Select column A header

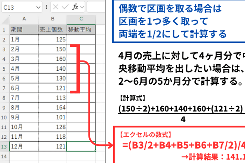[x=24, y=19]
